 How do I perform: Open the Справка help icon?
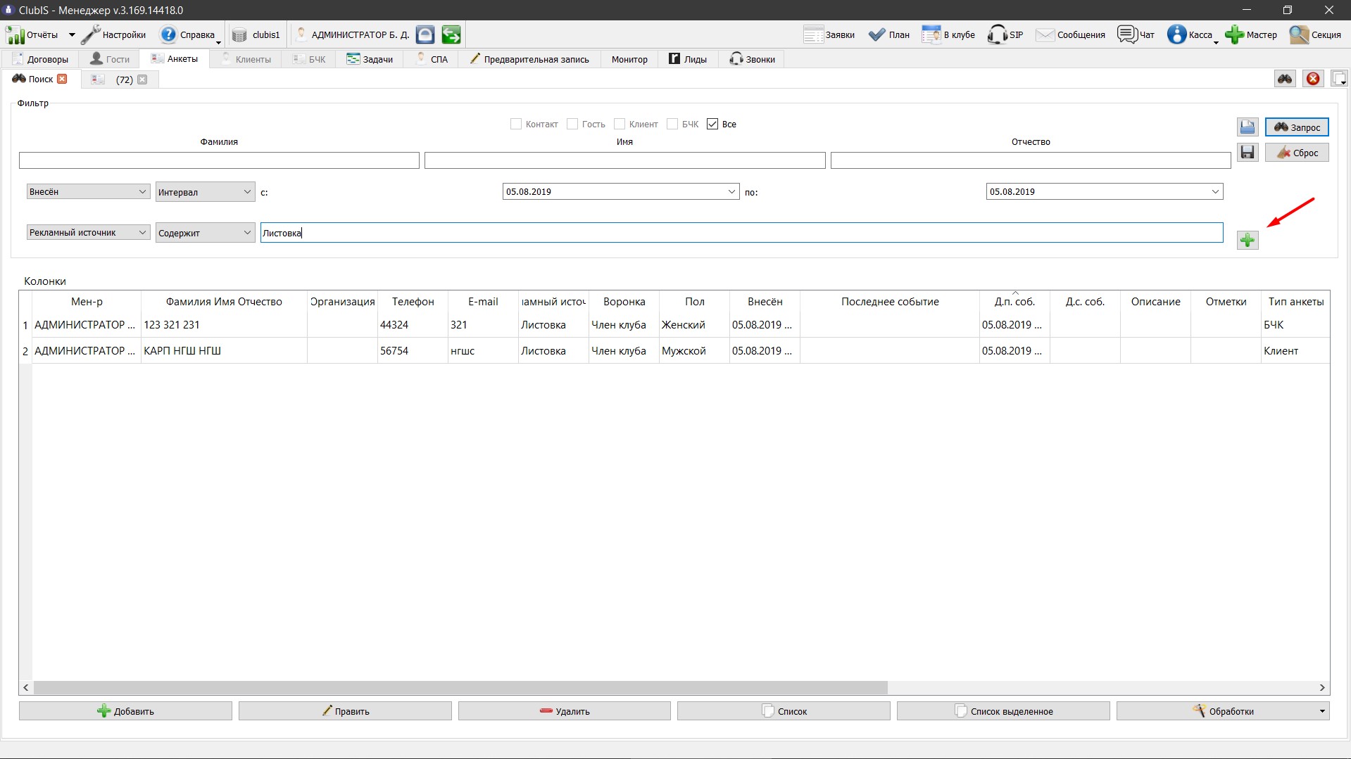(x=168, y=34)
